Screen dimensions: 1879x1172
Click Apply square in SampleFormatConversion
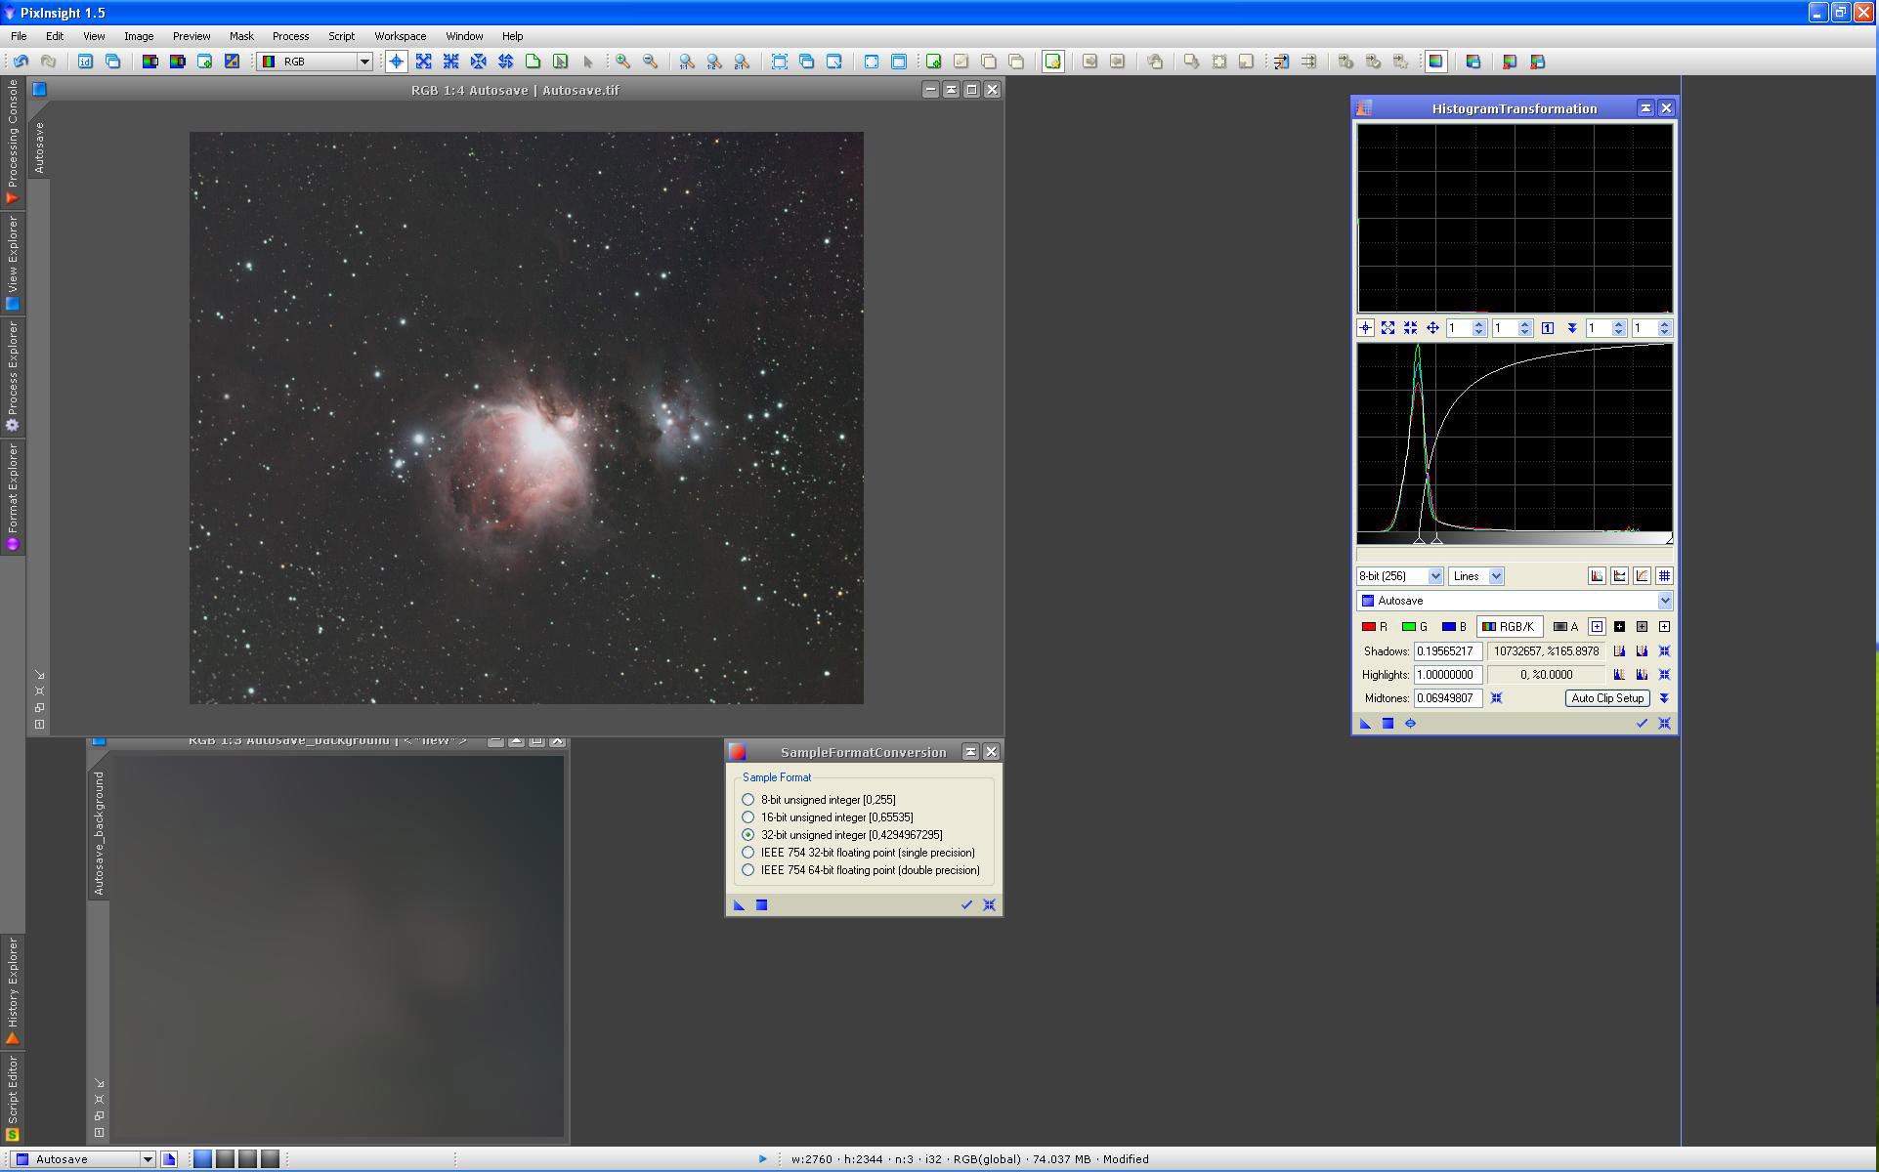click(761, 905)
